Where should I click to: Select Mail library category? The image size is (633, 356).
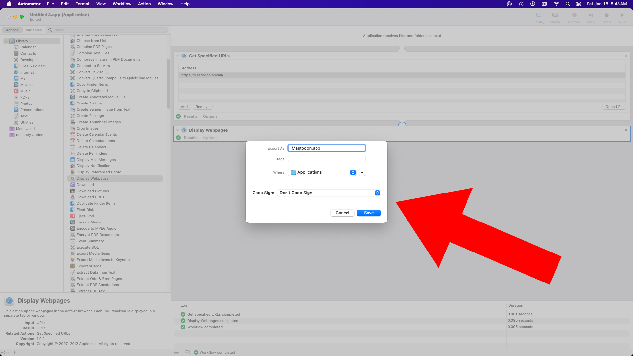point(24,78)
